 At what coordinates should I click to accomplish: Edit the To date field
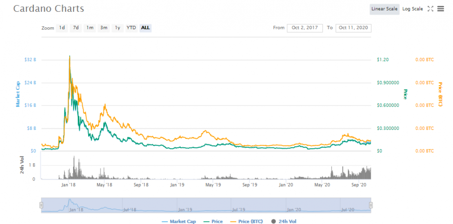(x=353, y=28)
